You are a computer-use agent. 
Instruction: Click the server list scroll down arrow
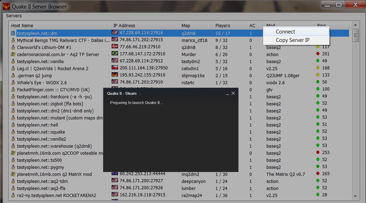pos(355,196)
